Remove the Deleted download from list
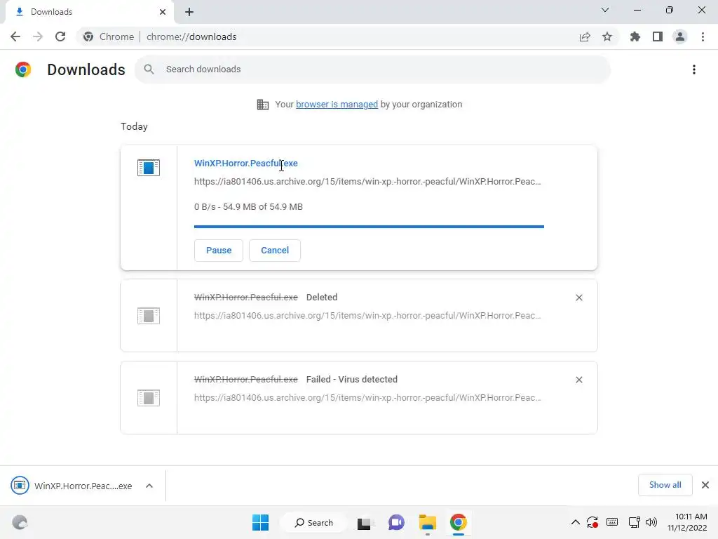The height and width of the screenshot is (539, 718). [x=578, y=298]
